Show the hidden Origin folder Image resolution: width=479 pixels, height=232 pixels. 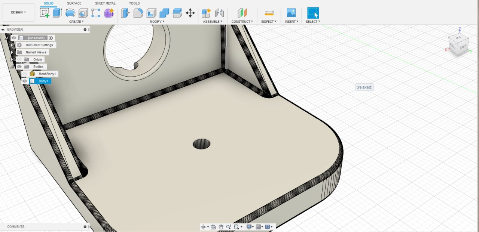(x=19, y=59)
